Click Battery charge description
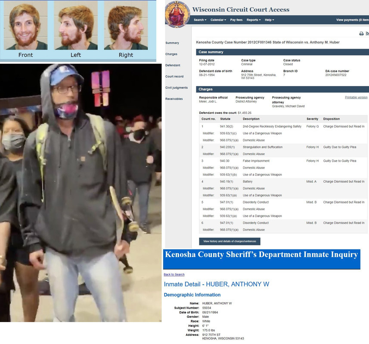Screen dimensions: 369x344 click(x=247, y=181)
